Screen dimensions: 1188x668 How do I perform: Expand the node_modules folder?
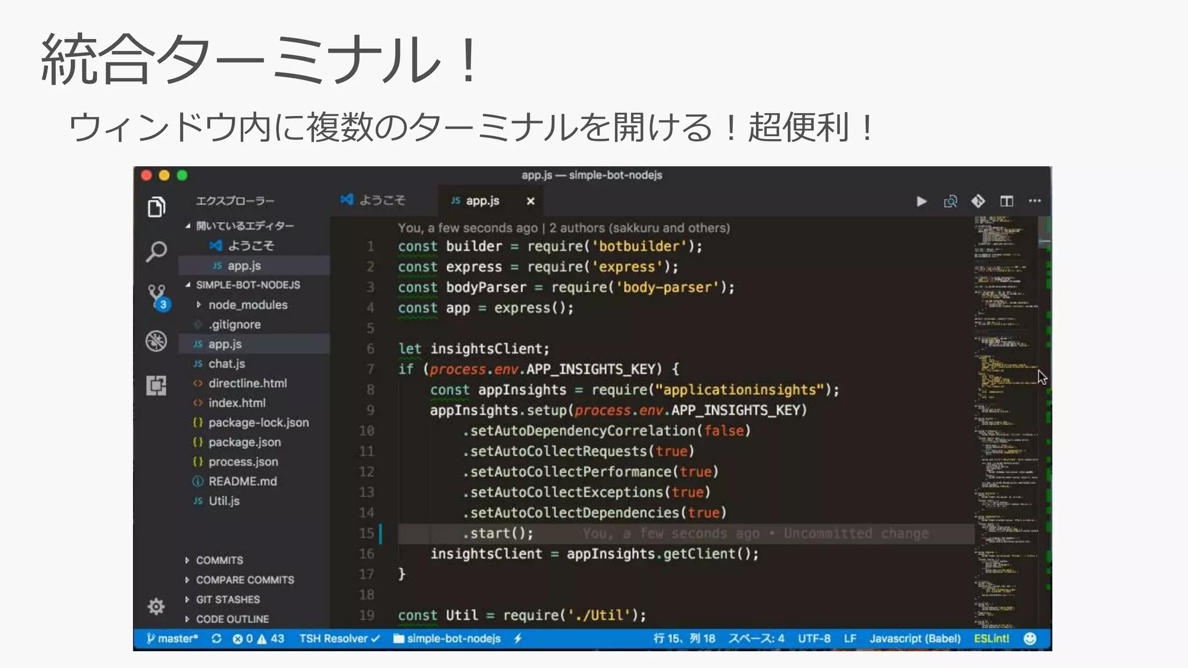[x=248, y=305]
